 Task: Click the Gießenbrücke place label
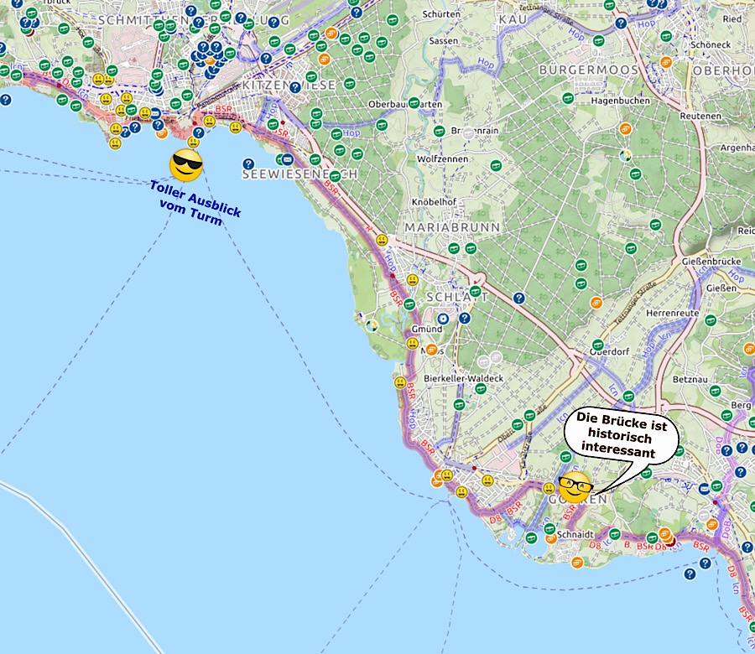click(x=705, y=260)
